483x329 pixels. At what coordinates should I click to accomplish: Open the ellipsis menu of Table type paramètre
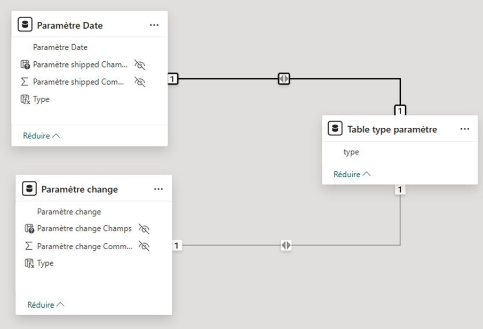pos(465,129)
